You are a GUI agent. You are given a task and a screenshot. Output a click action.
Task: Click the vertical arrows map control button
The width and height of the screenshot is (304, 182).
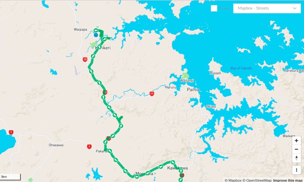click(x=296, y=170)
